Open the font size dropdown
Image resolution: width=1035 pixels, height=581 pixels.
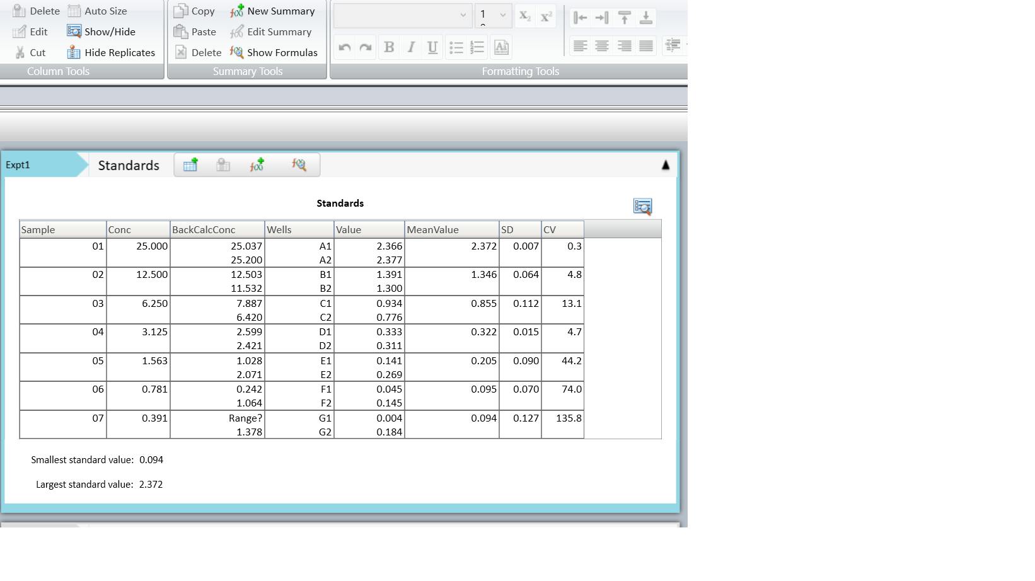493,14
